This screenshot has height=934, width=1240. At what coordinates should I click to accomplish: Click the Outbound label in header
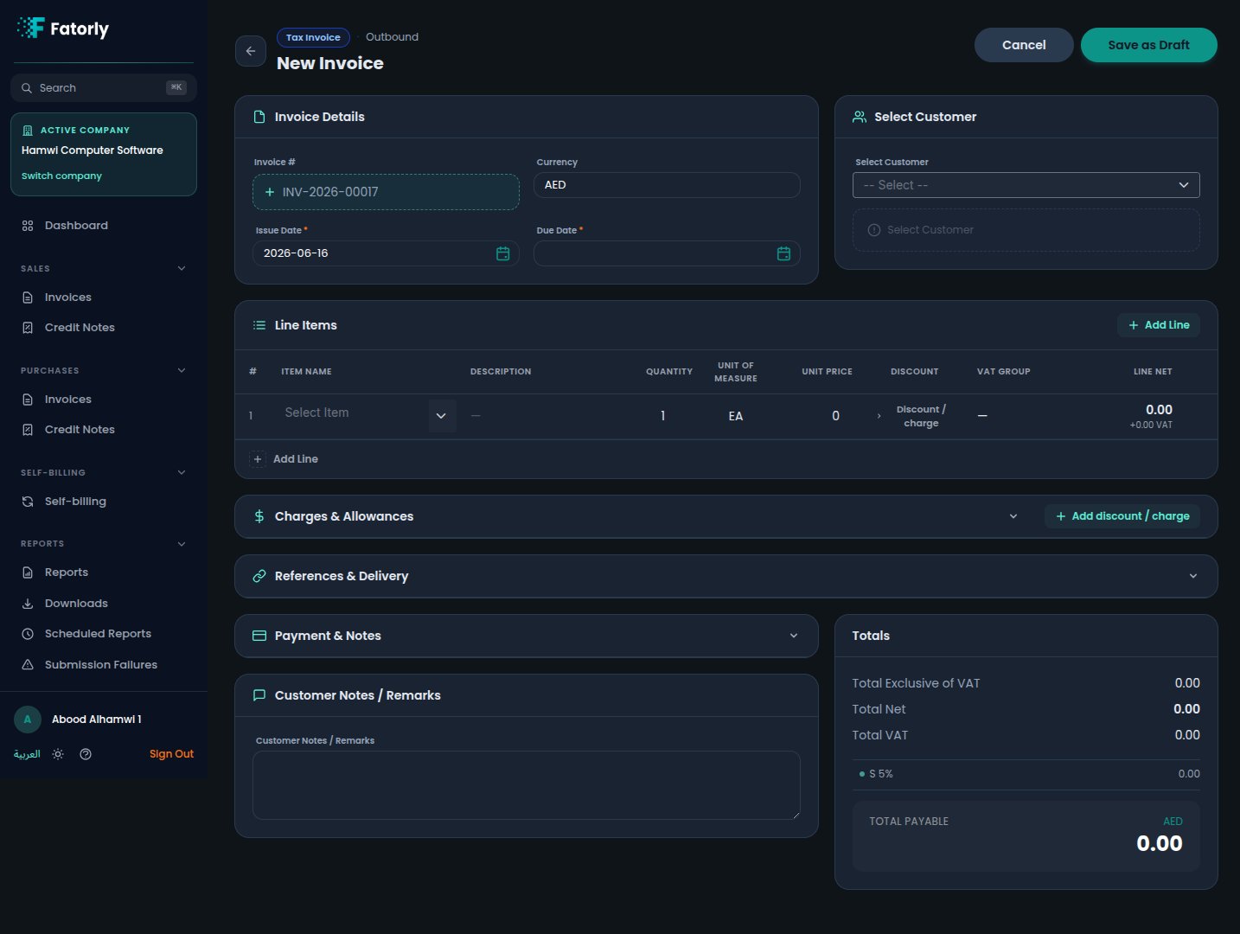pos(392,37)
